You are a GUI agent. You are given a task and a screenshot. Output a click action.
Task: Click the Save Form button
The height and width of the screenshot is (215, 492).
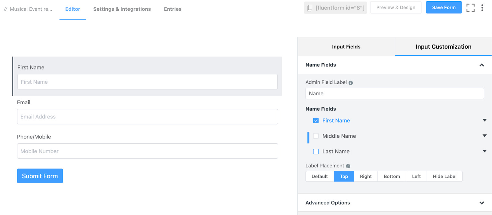tap(444, 7)
